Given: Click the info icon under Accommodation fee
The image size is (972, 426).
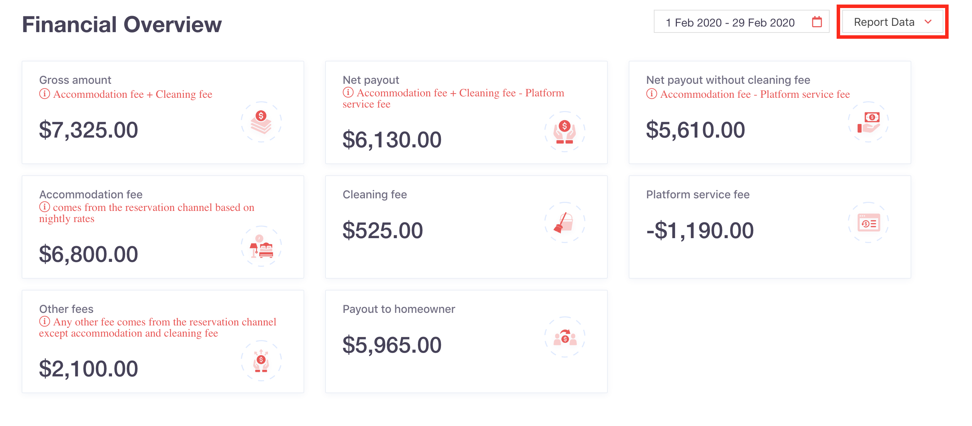Looking at the screenshot, I should click(x=45, y=207).
